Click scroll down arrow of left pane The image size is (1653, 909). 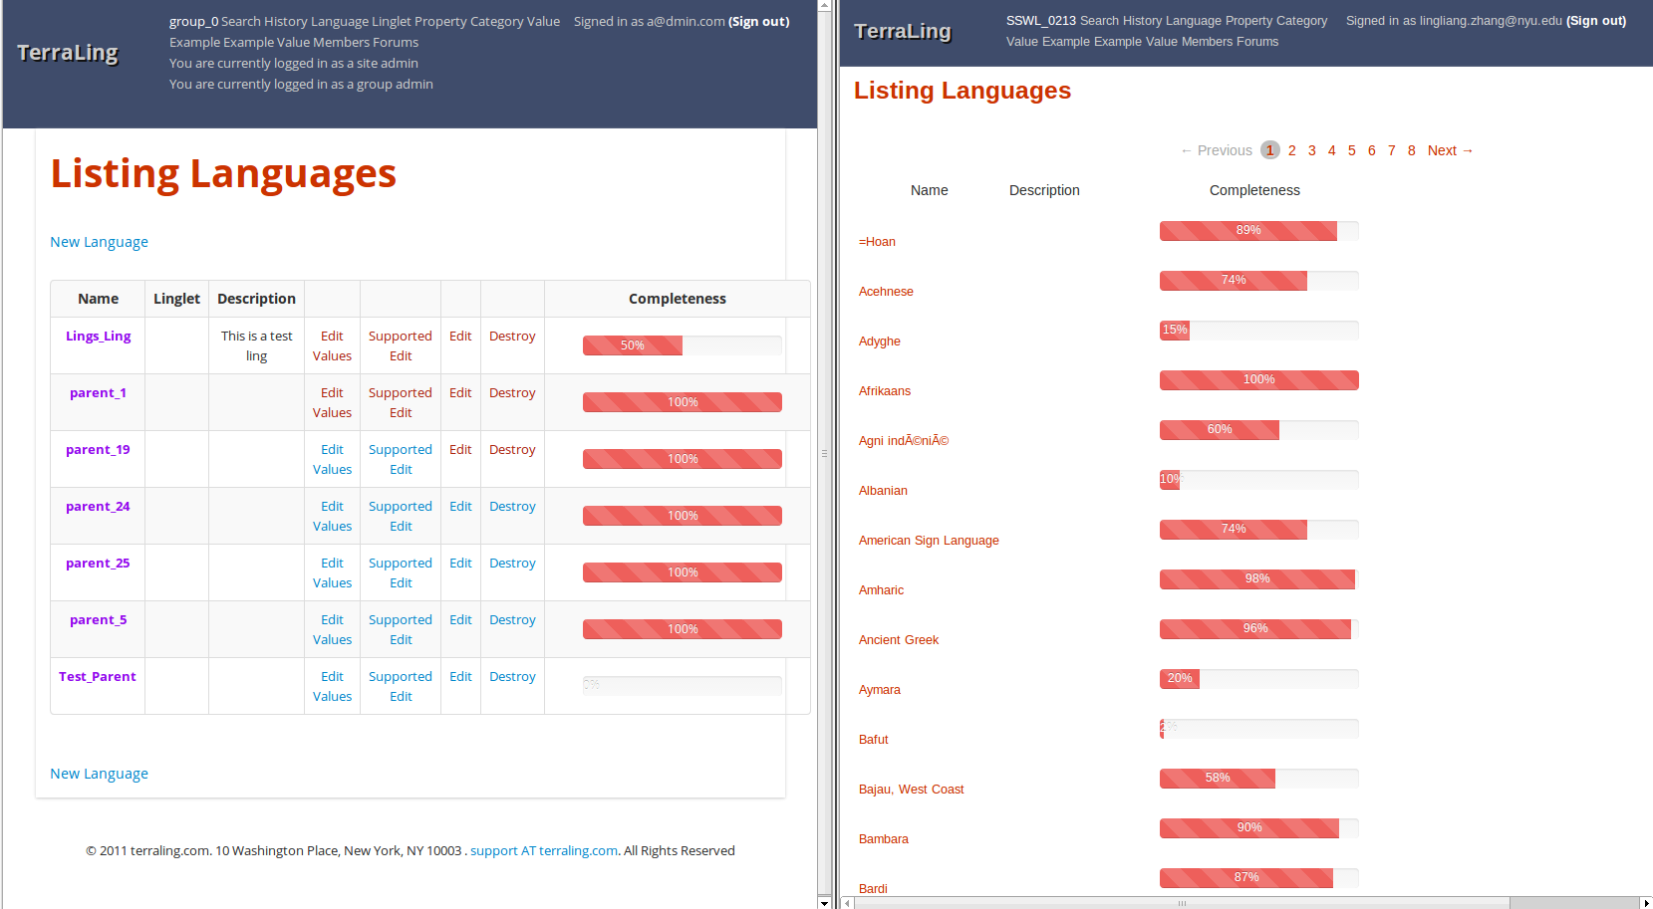click(x=824, y=902)
